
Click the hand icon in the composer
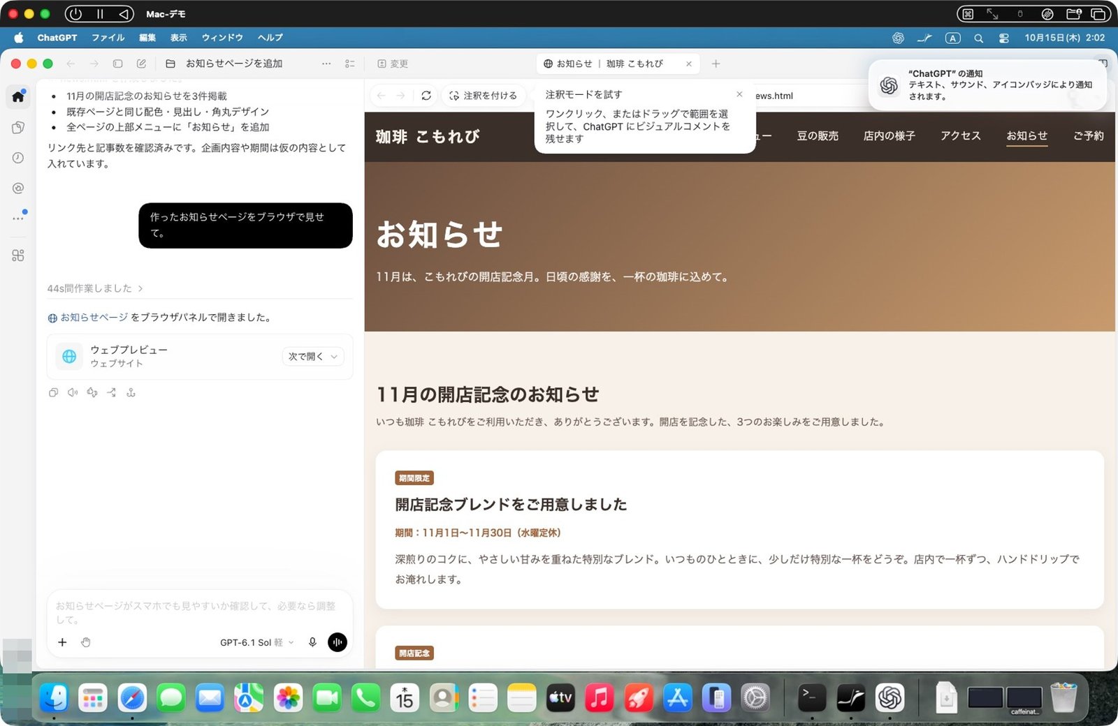coord(86,642)
